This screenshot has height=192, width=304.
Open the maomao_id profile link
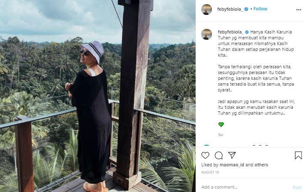pyautogui.click(x=231, y=165)
